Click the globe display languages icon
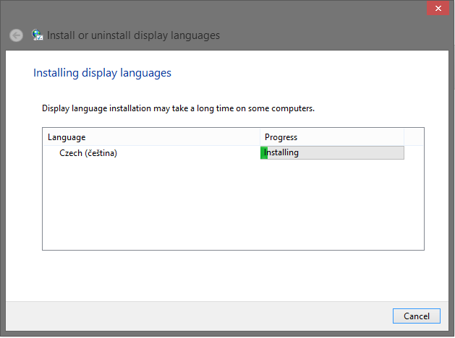The image size is (455, 338). (x=38, y=35)
